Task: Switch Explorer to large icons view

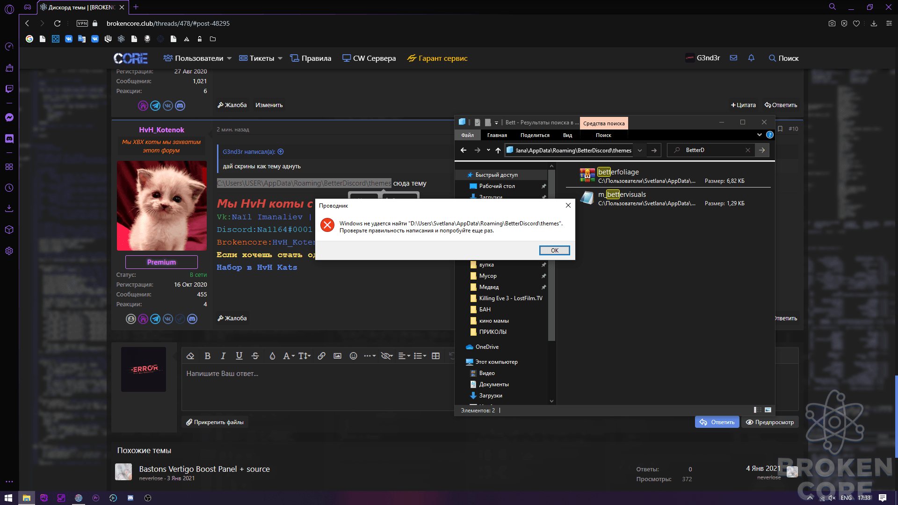Action: 768,410
